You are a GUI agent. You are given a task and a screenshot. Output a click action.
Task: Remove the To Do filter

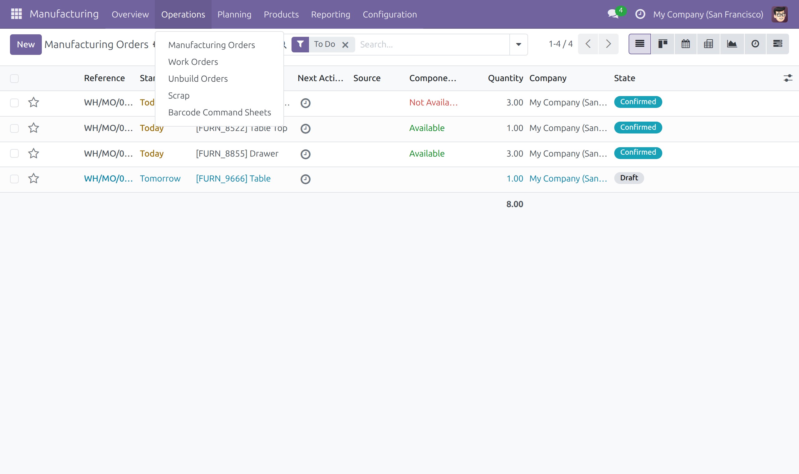click(x=345, y=45)
